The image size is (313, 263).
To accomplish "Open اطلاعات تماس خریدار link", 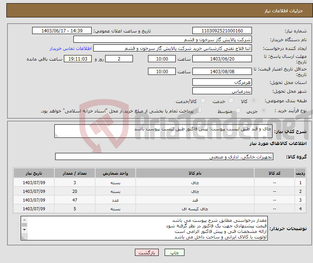I will [x=71, y=48].
